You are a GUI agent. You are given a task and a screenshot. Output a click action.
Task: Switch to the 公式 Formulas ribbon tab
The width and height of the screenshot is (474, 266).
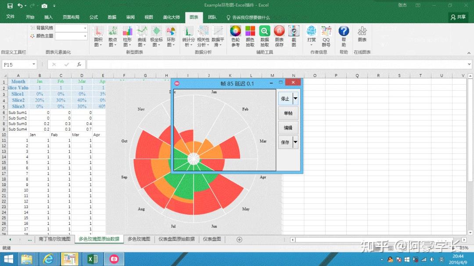[94, 17]
